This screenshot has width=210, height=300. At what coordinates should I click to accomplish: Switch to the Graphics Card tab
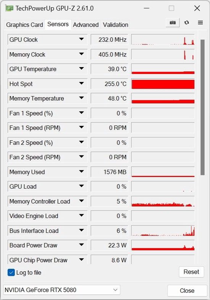click(24, 25)
